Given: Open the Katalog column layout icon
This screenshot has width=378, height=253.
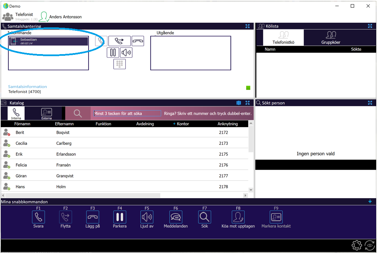Looking at the screenshot, I should 239,103.
